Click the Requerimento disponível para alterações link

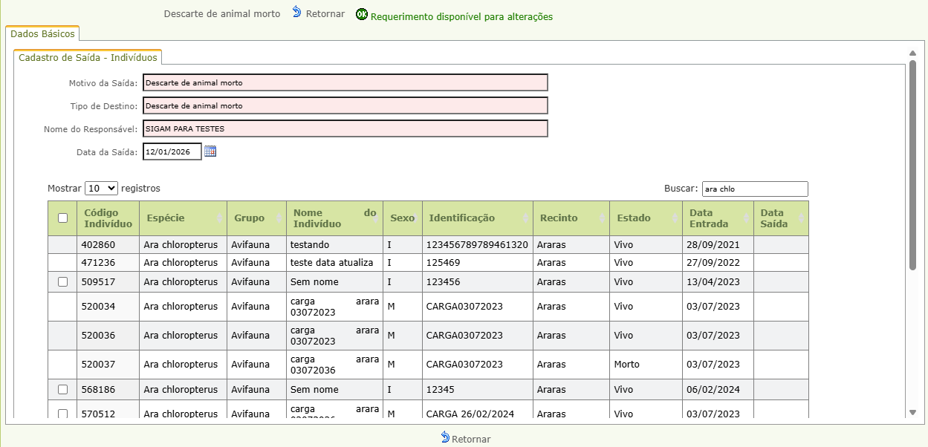(x=461, y=16)
